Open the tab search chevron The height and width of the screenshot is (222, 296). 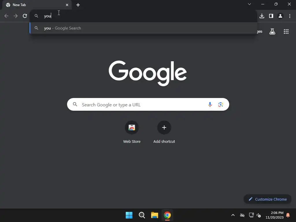249,4
